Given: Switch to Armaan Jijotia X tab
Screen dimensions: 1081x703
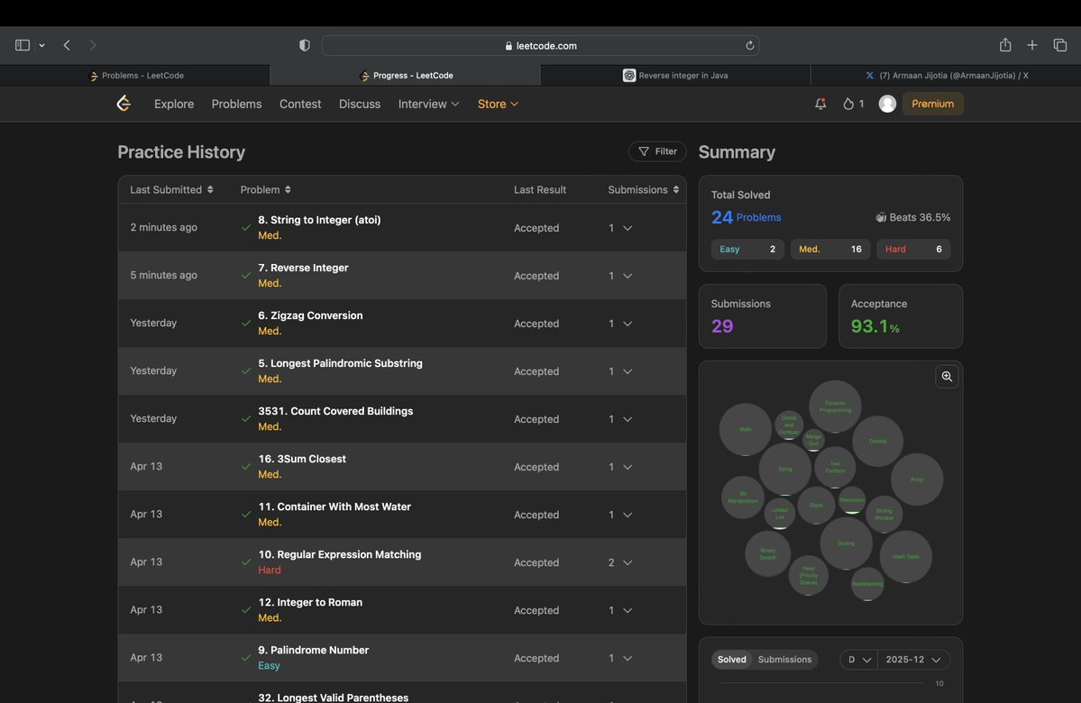Looking at the screenshot, I should (946, 75).
